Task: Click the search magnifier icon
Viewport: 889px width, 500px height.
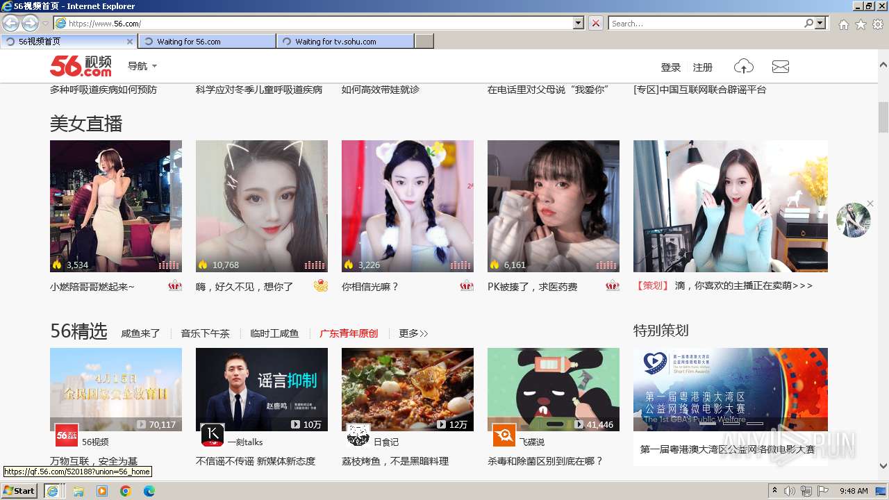Action: (x=808, y=23)
